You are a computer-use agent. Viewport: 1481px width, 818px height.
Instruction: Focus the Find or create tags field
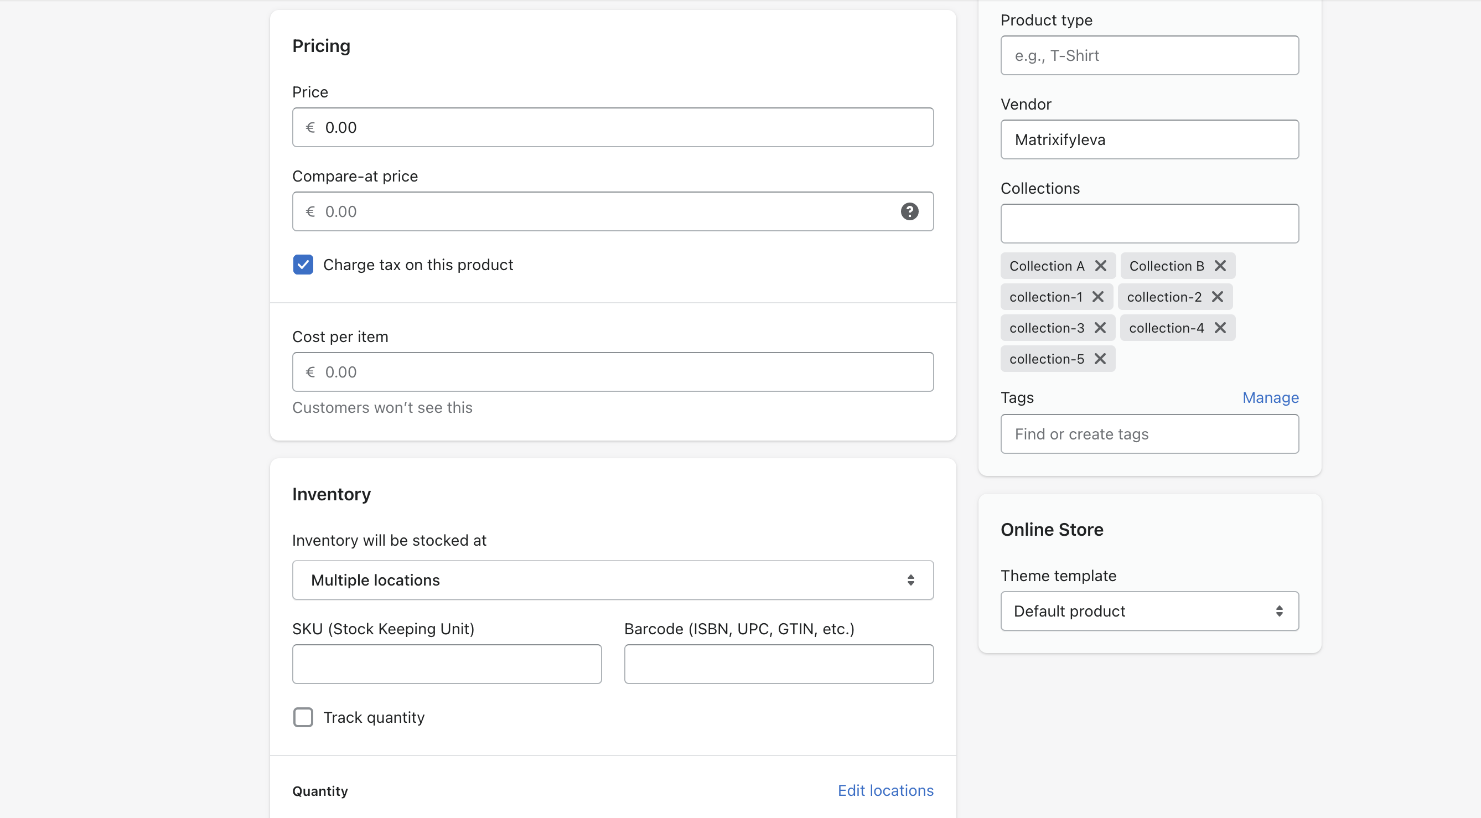click(1149, 434)
